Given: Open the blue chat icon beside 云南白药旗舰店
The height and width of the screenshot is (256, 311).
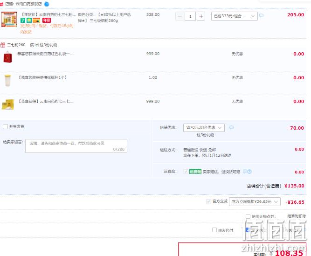Looking at the screenshot, I should [47, 4].
